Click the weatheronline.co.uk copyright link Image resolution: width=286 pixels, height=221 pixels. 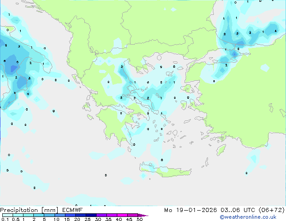click(248, 217)
